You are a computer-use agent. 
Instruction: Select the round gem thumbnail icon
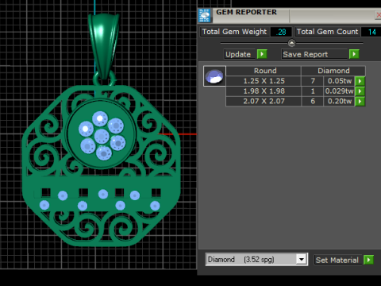click(x=214, y=76)
